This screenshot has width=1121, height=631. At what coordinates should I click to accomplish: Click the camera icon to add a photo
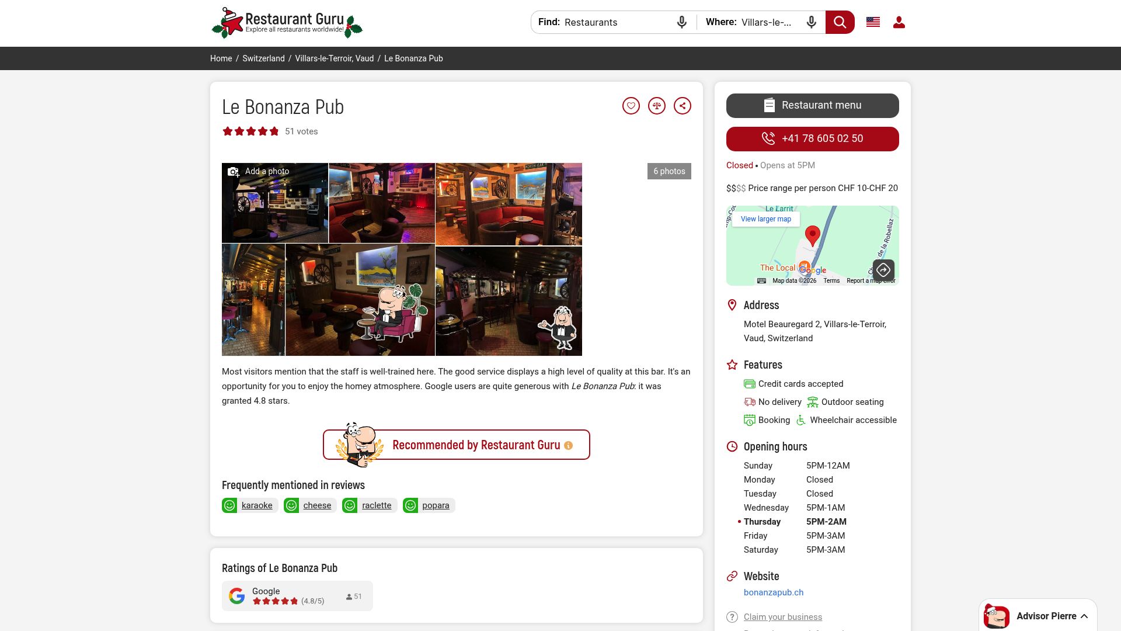(234, 171)
